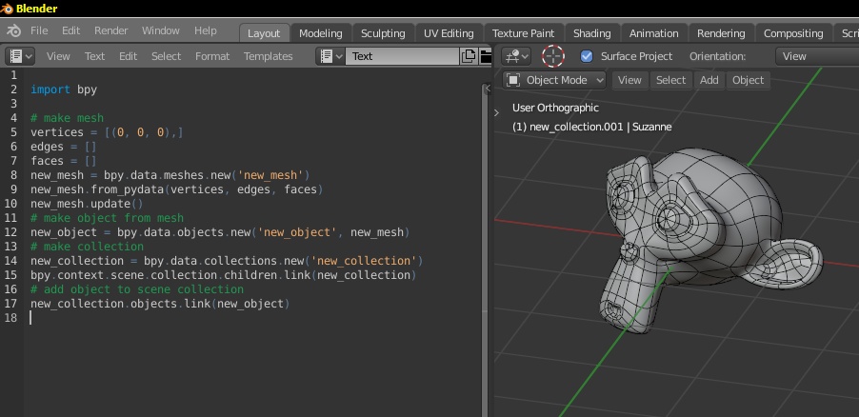This screenshot has height=417, width=859.
Task: Open the 3D viewport editor type icon
Action: coord(517,56)
